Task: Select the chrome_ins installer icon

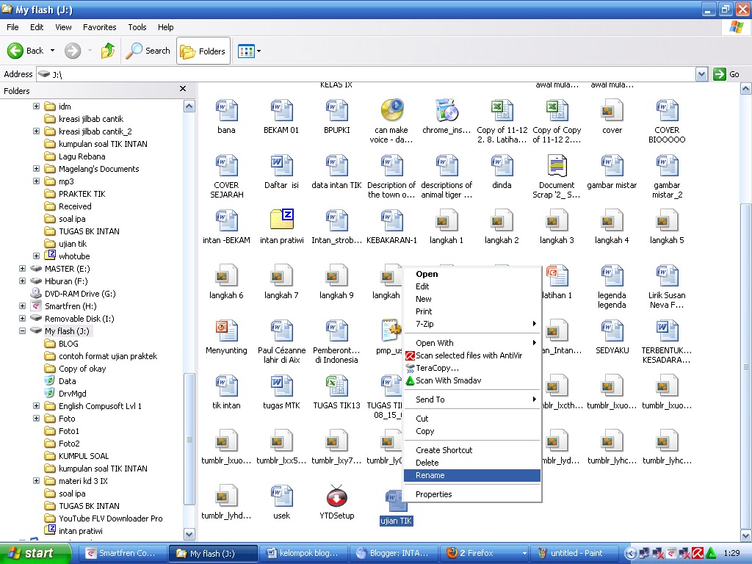Action: [x=446, y=110]
